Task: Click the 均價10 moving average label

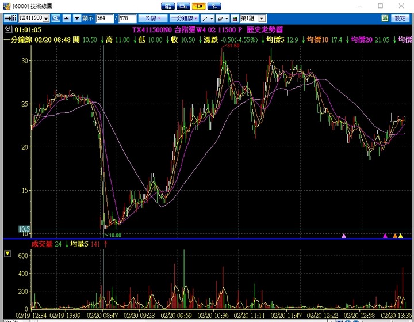Action: tap(317, 40)
